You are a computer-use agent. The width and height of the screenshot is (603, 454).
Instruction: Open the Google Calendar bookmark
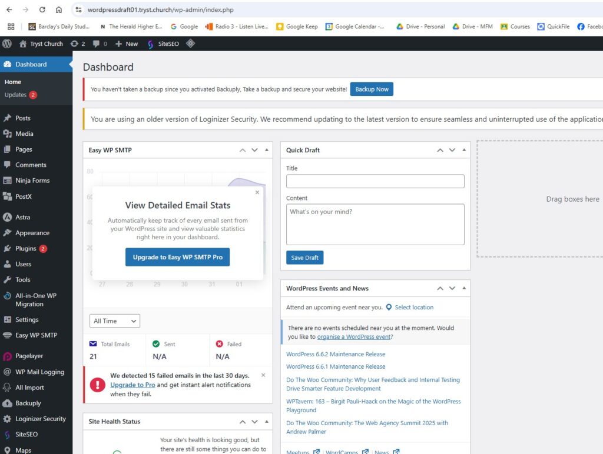pyautogui.click(x=355, y=26)
